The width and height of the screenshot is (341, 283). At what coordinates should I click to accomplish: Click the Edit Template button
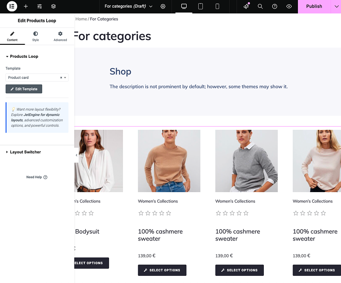tap(24, 89)
